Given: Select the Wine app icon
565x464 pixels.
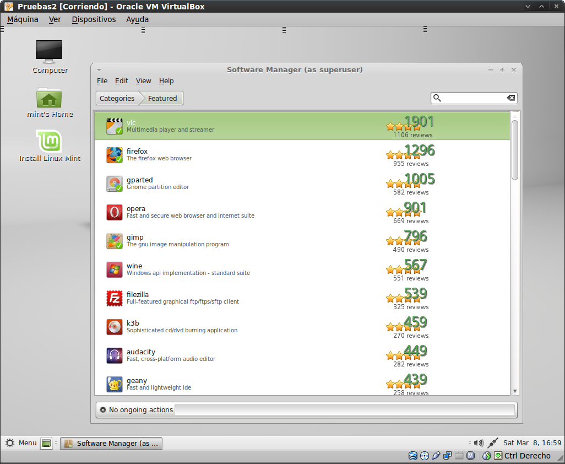Looking at the screenshot, I should point(114,269).
